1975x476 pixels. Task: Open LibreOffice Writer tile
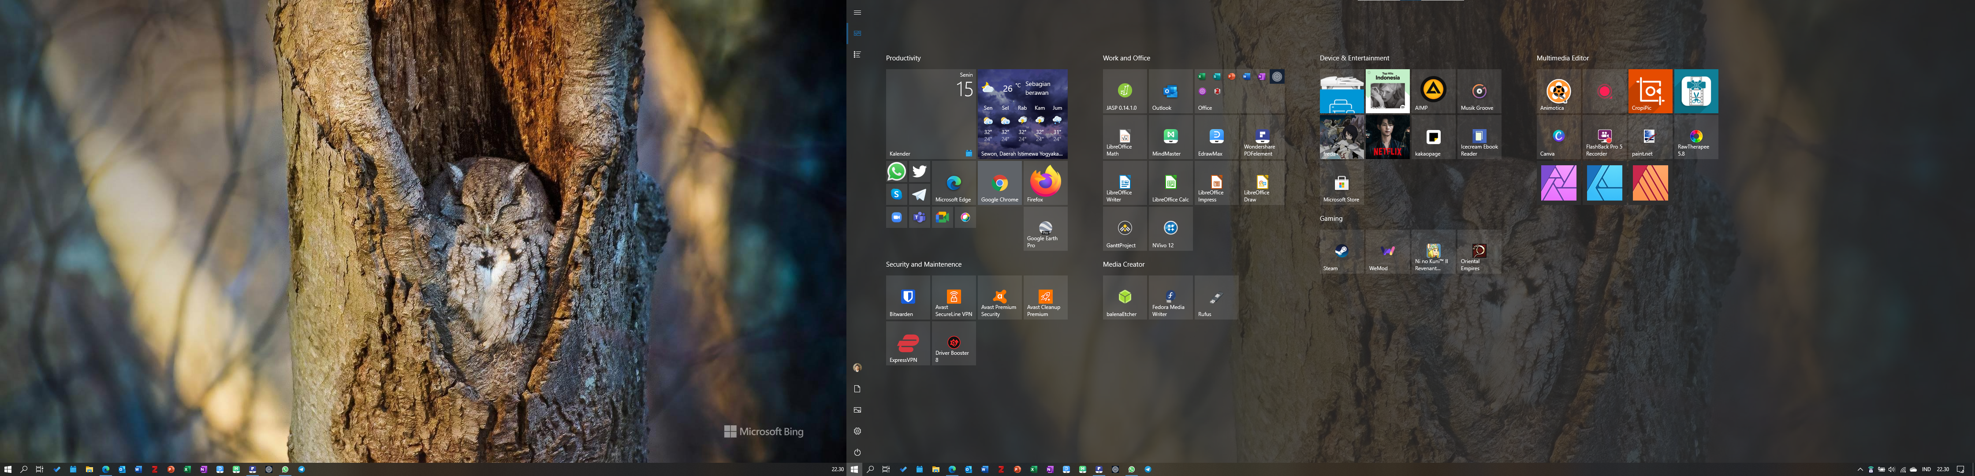pos(1125,184)
